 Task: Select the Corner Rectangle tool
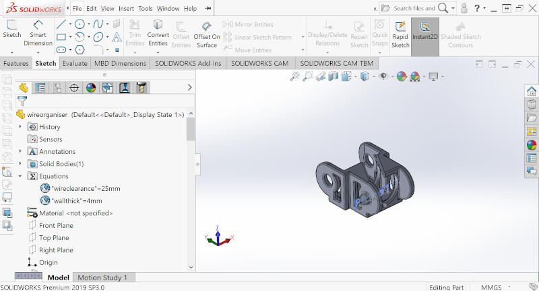click(61, 37)
